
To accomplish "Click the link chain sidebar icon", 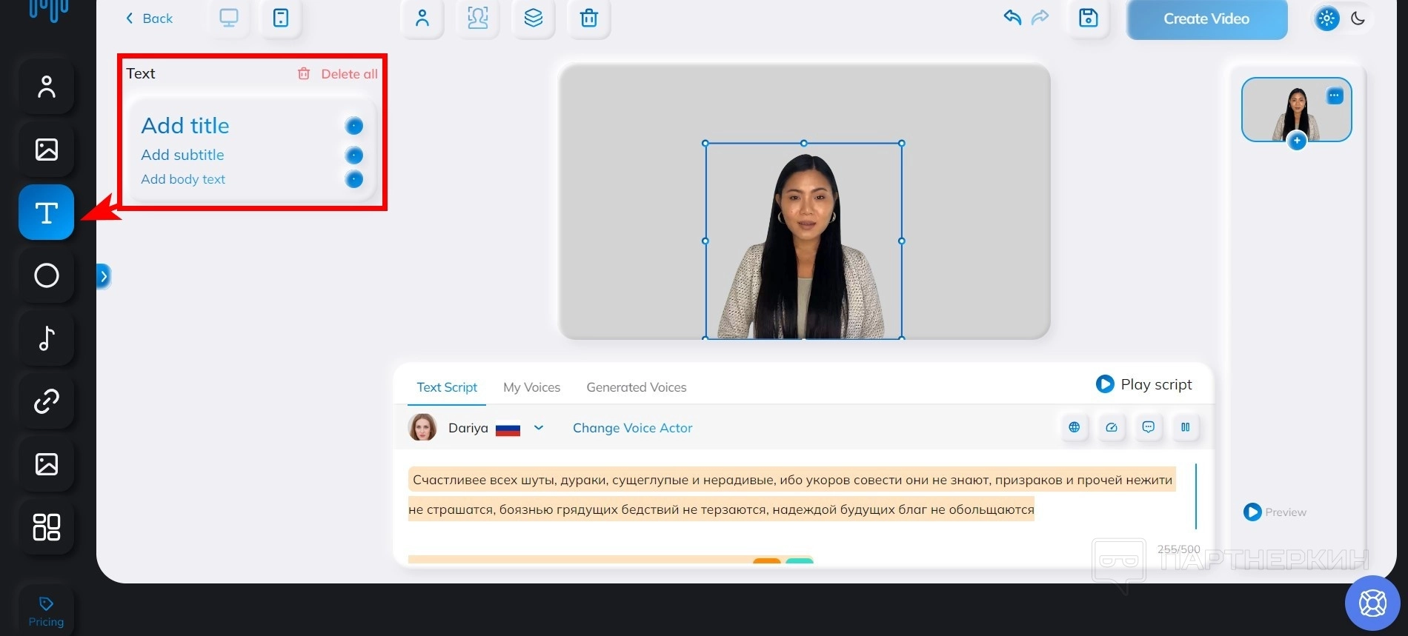I will coord(46,401).
